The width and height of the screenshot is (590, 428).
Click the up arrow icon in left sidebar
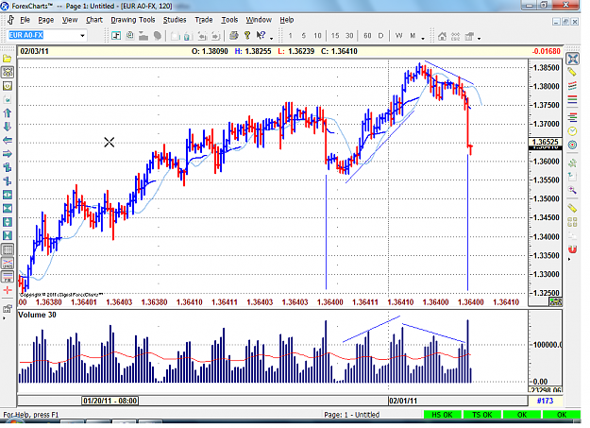point(8,113)
